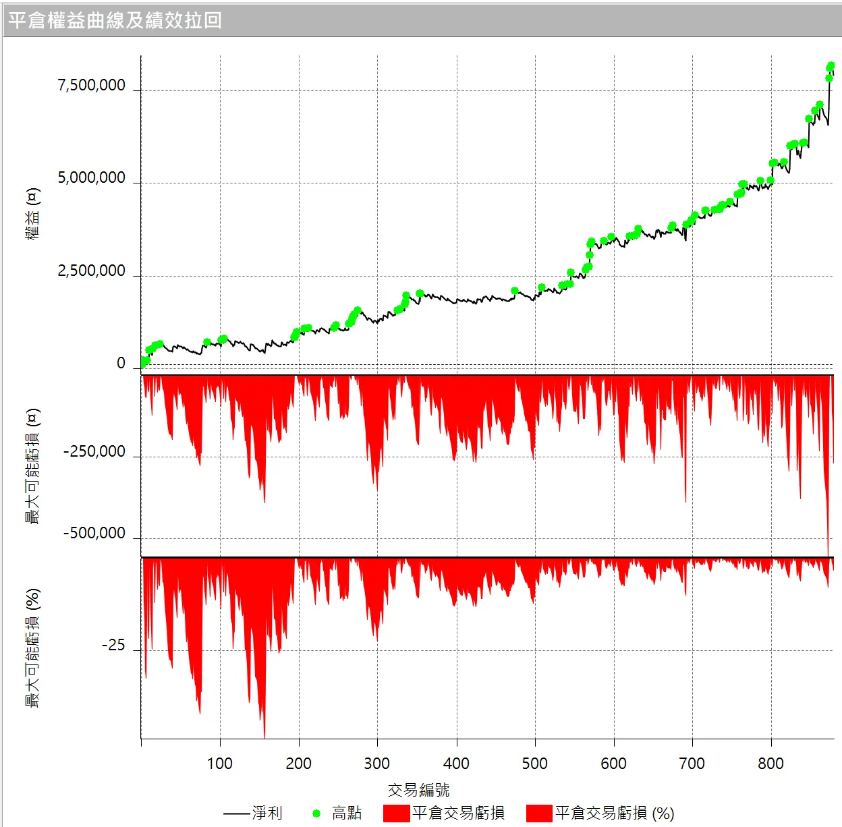Click the red 平倉交易虧損 legend swatch

[397, 813]
